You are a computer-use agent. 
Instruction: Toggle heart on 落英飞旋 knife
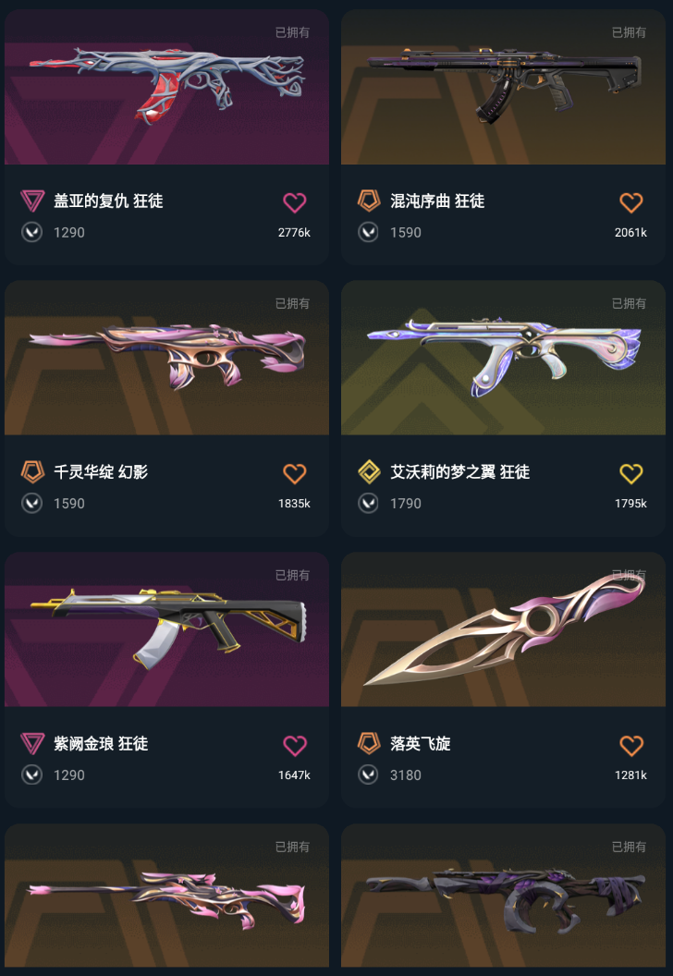[630, 745]
